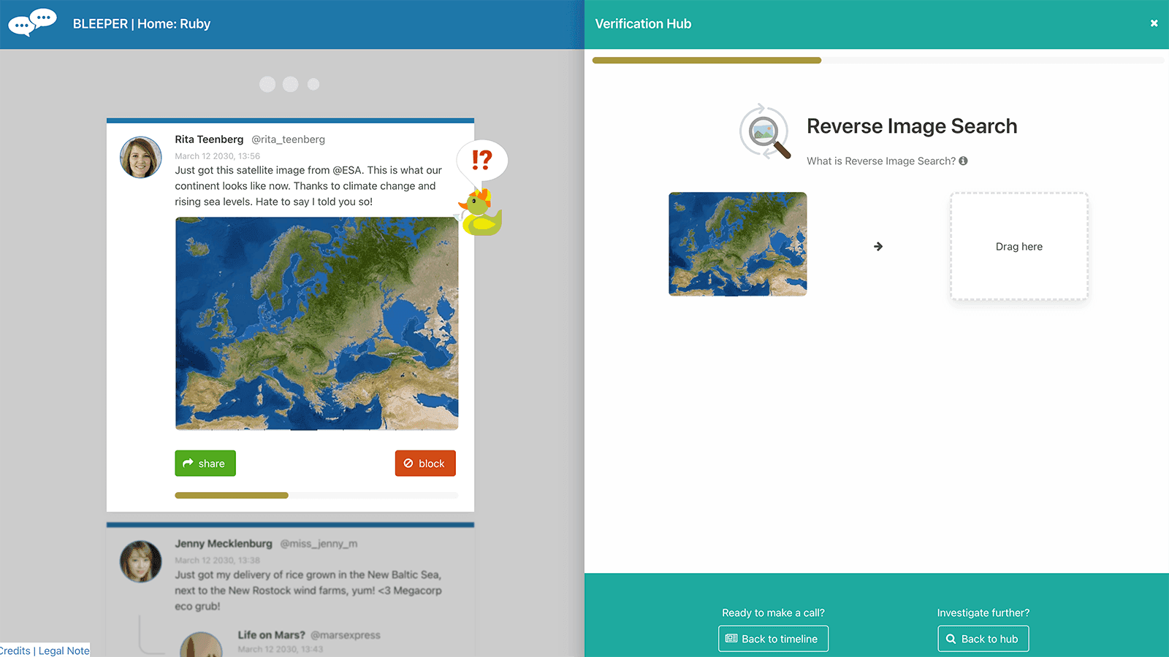Screen dimensions: 1169x657
Task: Click the Verification Hub progress bar
Action: tap(877, 61)
